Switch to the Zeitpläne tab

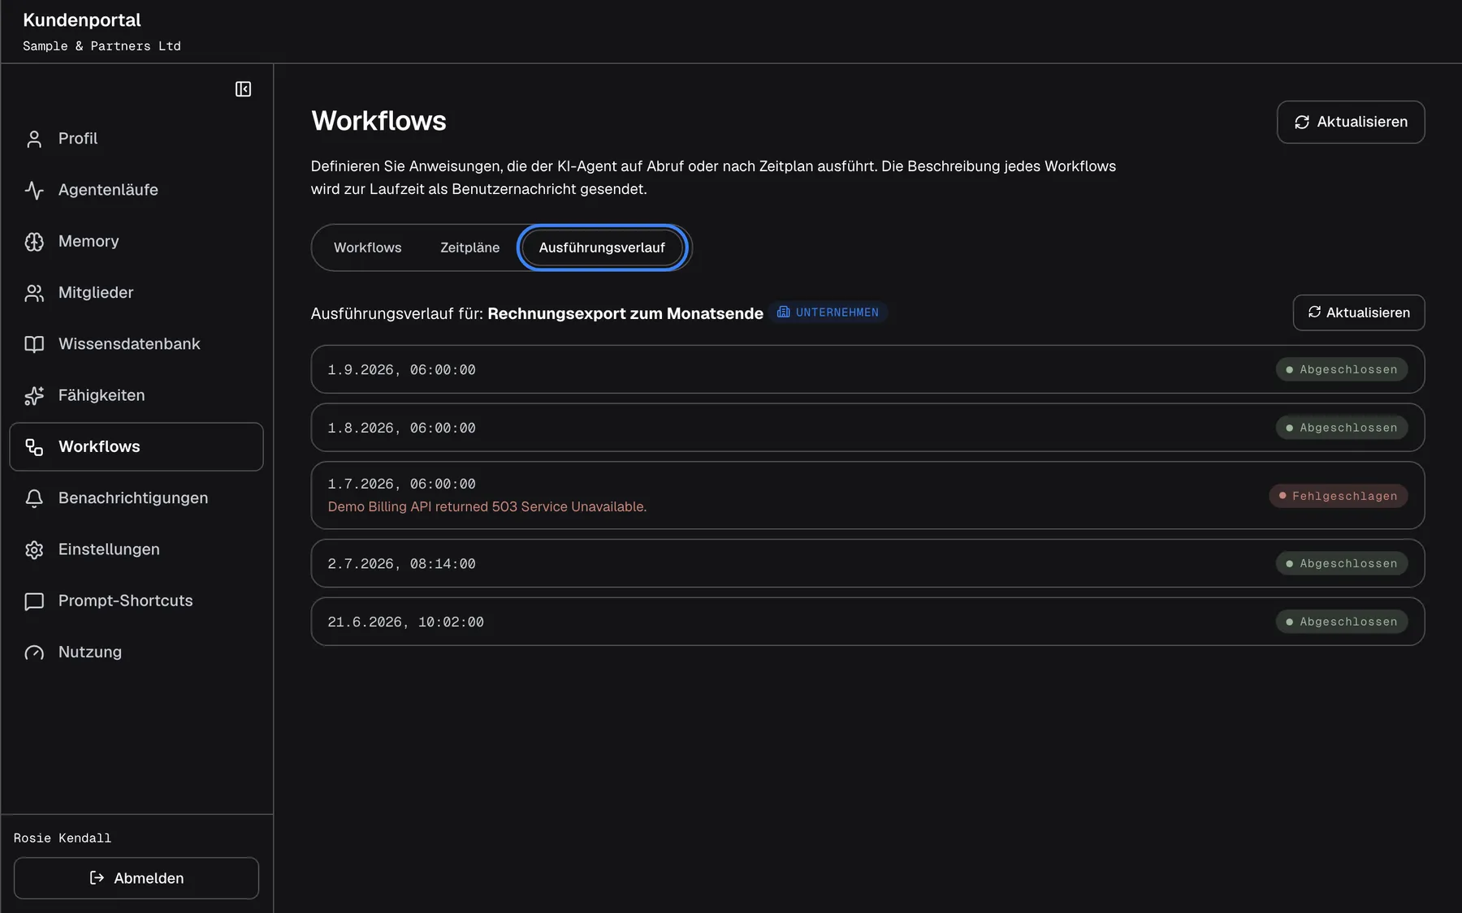(469, 248)
